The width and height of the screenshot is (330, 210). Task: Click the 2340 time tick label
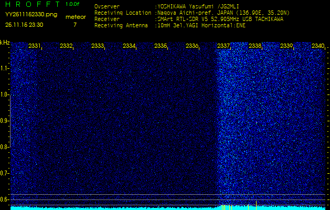click(x=318, y=46)
